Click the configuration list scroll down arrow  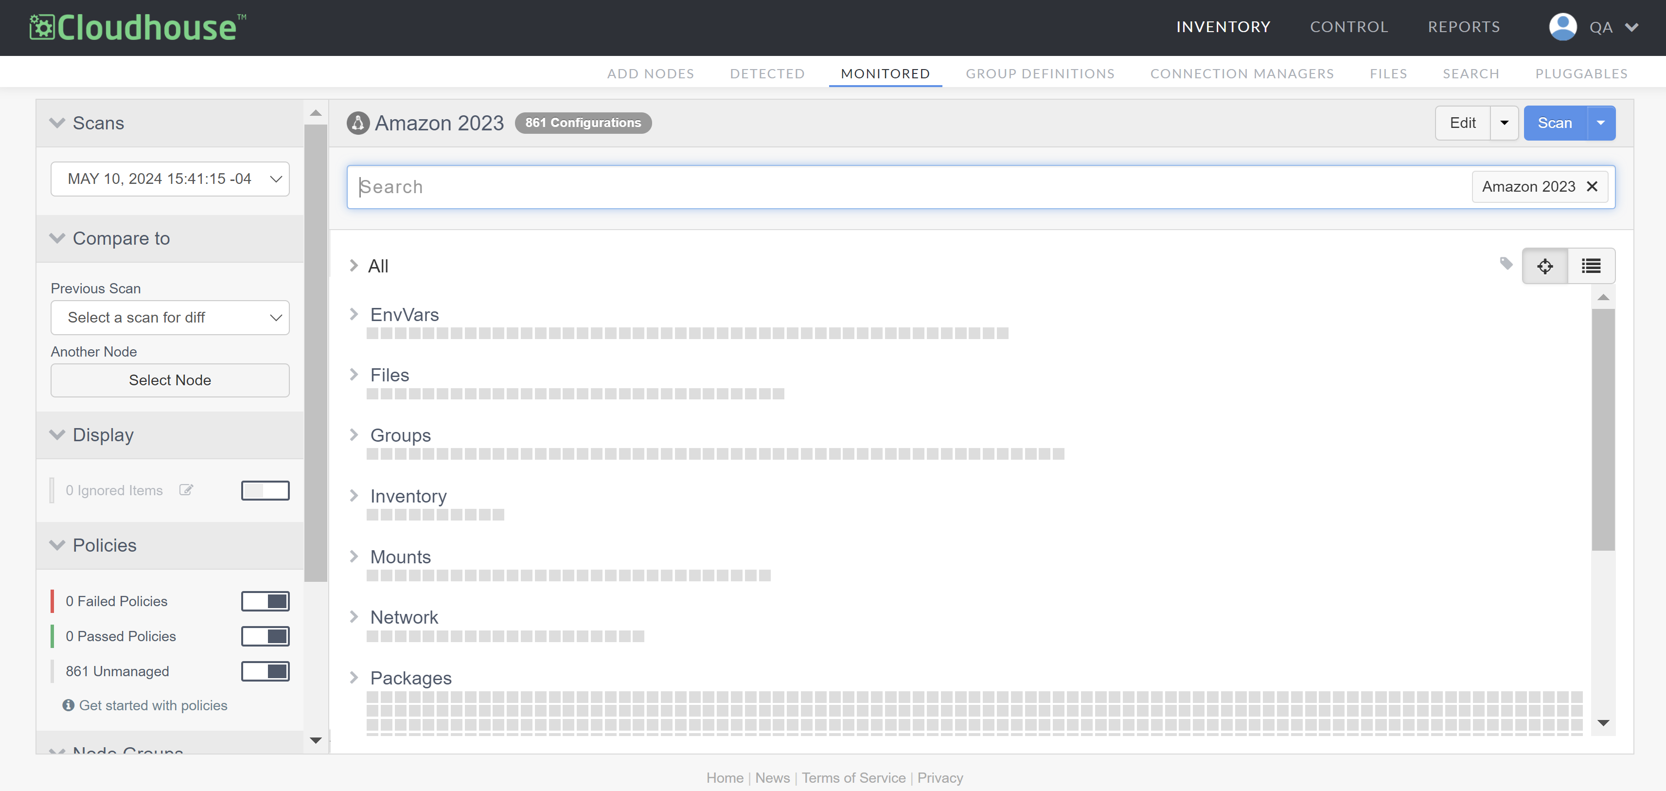click(x=1603, y=722)
